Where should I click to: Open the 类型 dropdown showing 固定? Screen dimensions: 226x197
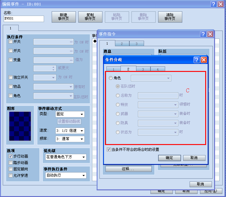coord(70,114)
